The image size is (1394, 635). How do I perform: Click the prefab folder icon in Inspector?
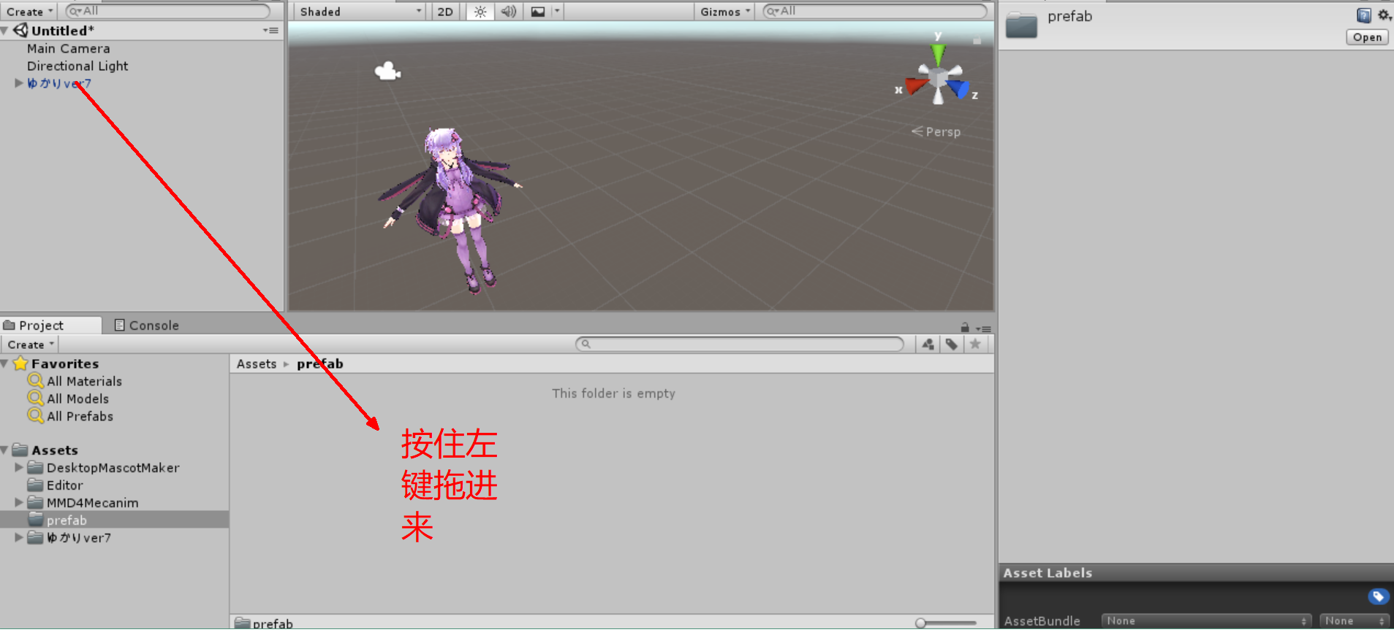tap(1021, 26)
